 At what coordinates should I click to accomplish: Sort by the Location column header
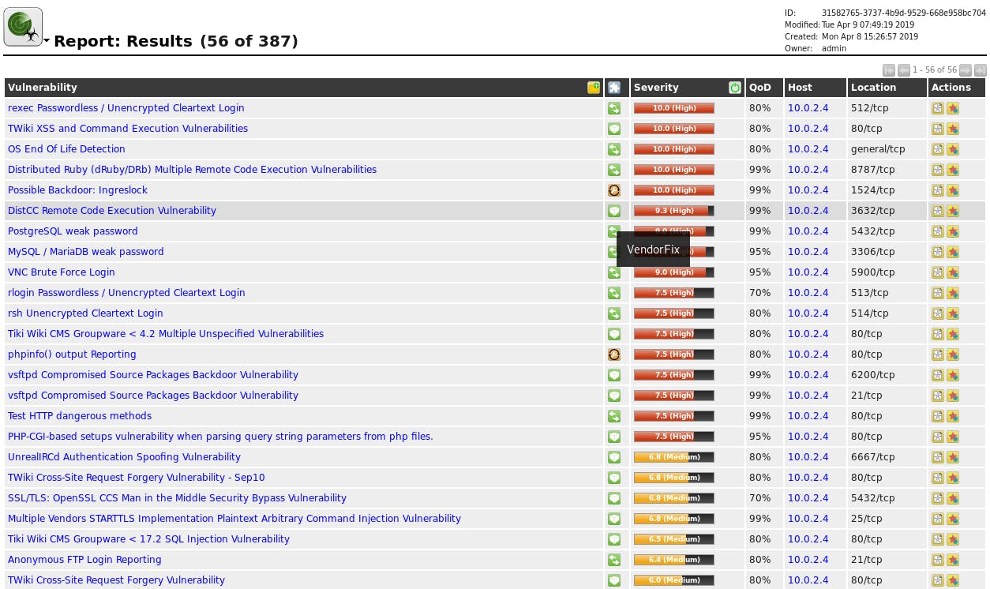[873, 88]
